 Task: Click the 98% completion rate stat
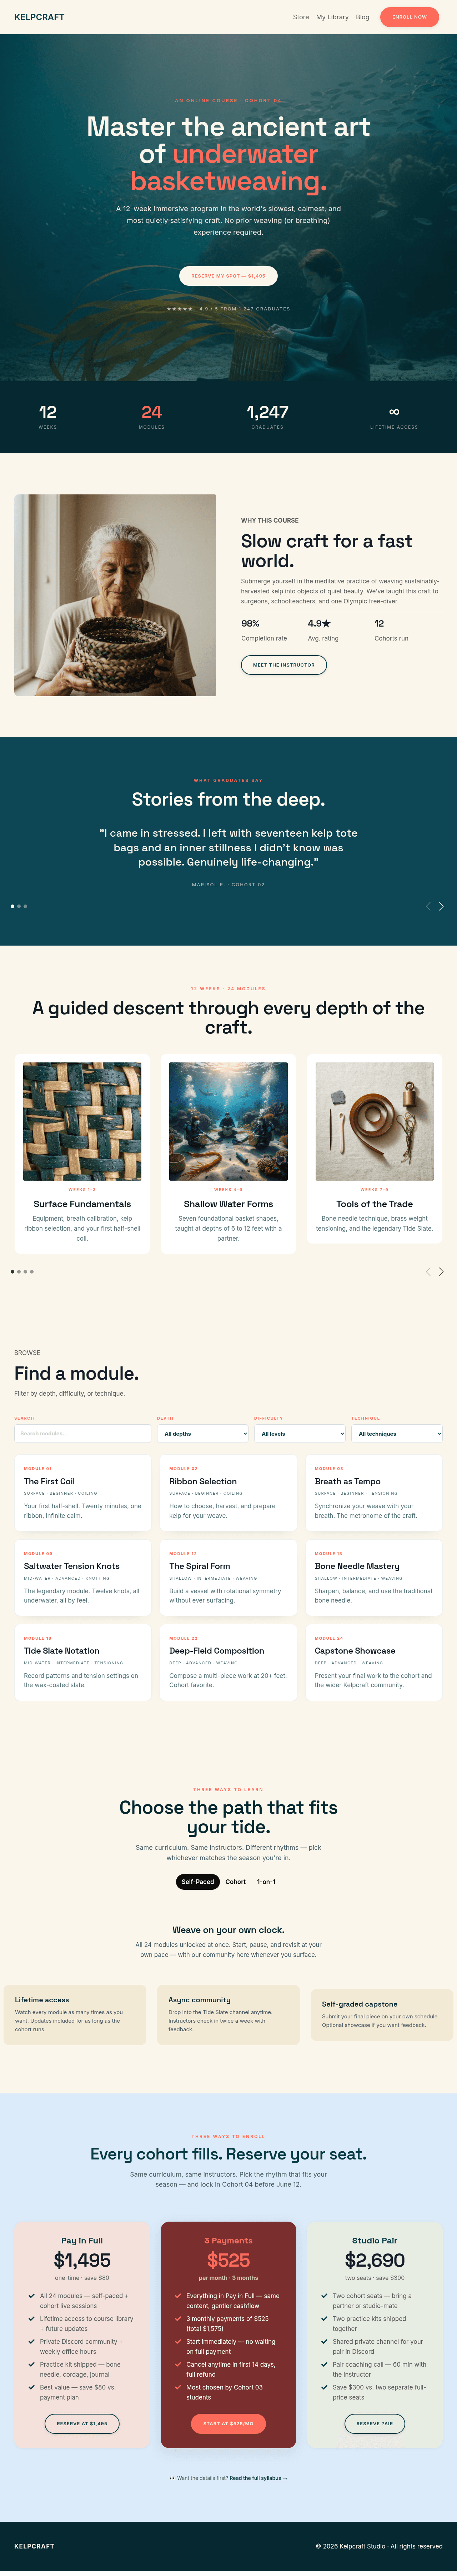click(x=264, y=630)
